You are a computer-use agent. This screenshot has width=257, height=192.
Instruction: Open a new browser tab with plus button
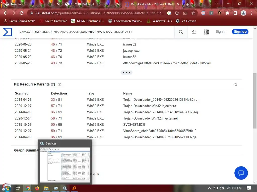(x=188, y=4)
